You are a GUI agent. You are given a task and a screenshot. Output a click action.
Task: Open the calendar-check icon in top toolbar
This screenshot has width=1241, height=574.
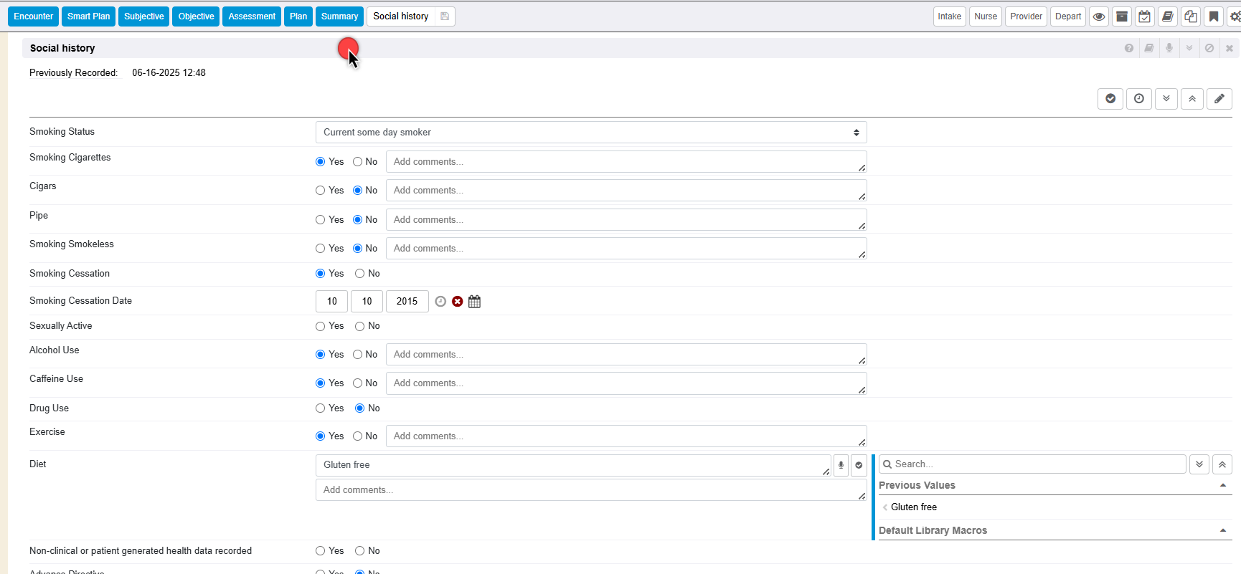point(1145,16)
